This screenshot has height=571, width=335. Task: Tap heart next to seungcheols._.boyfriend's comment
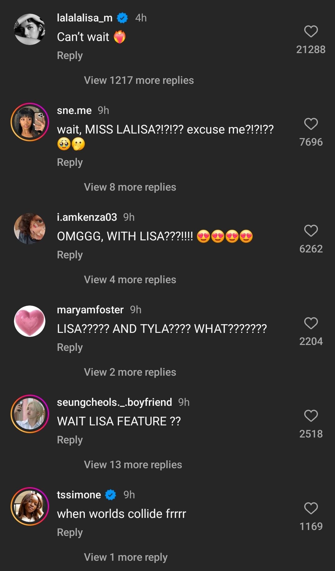click(311, 416)
